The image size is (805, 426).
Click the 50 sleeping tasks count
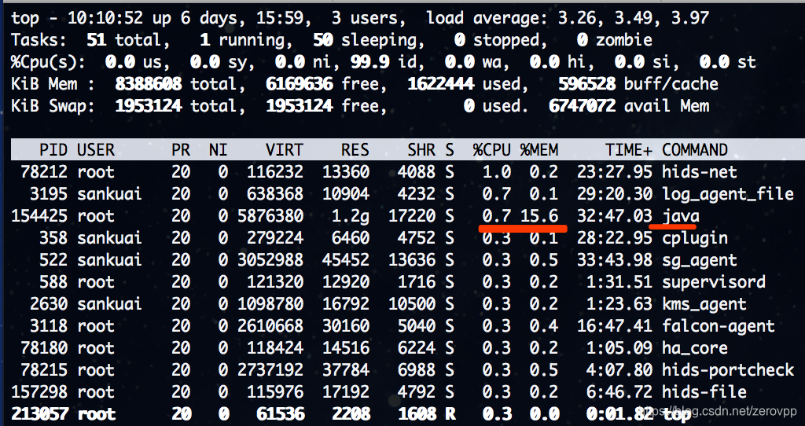[323, 40]
